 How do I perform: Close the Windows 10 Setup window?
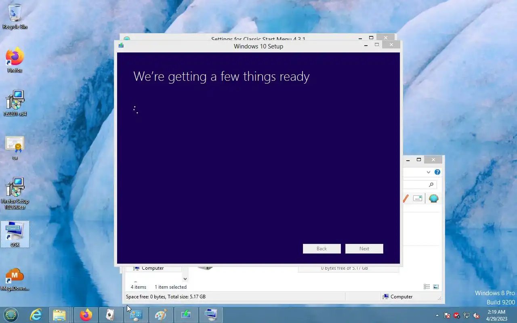(x=391, y=45)
